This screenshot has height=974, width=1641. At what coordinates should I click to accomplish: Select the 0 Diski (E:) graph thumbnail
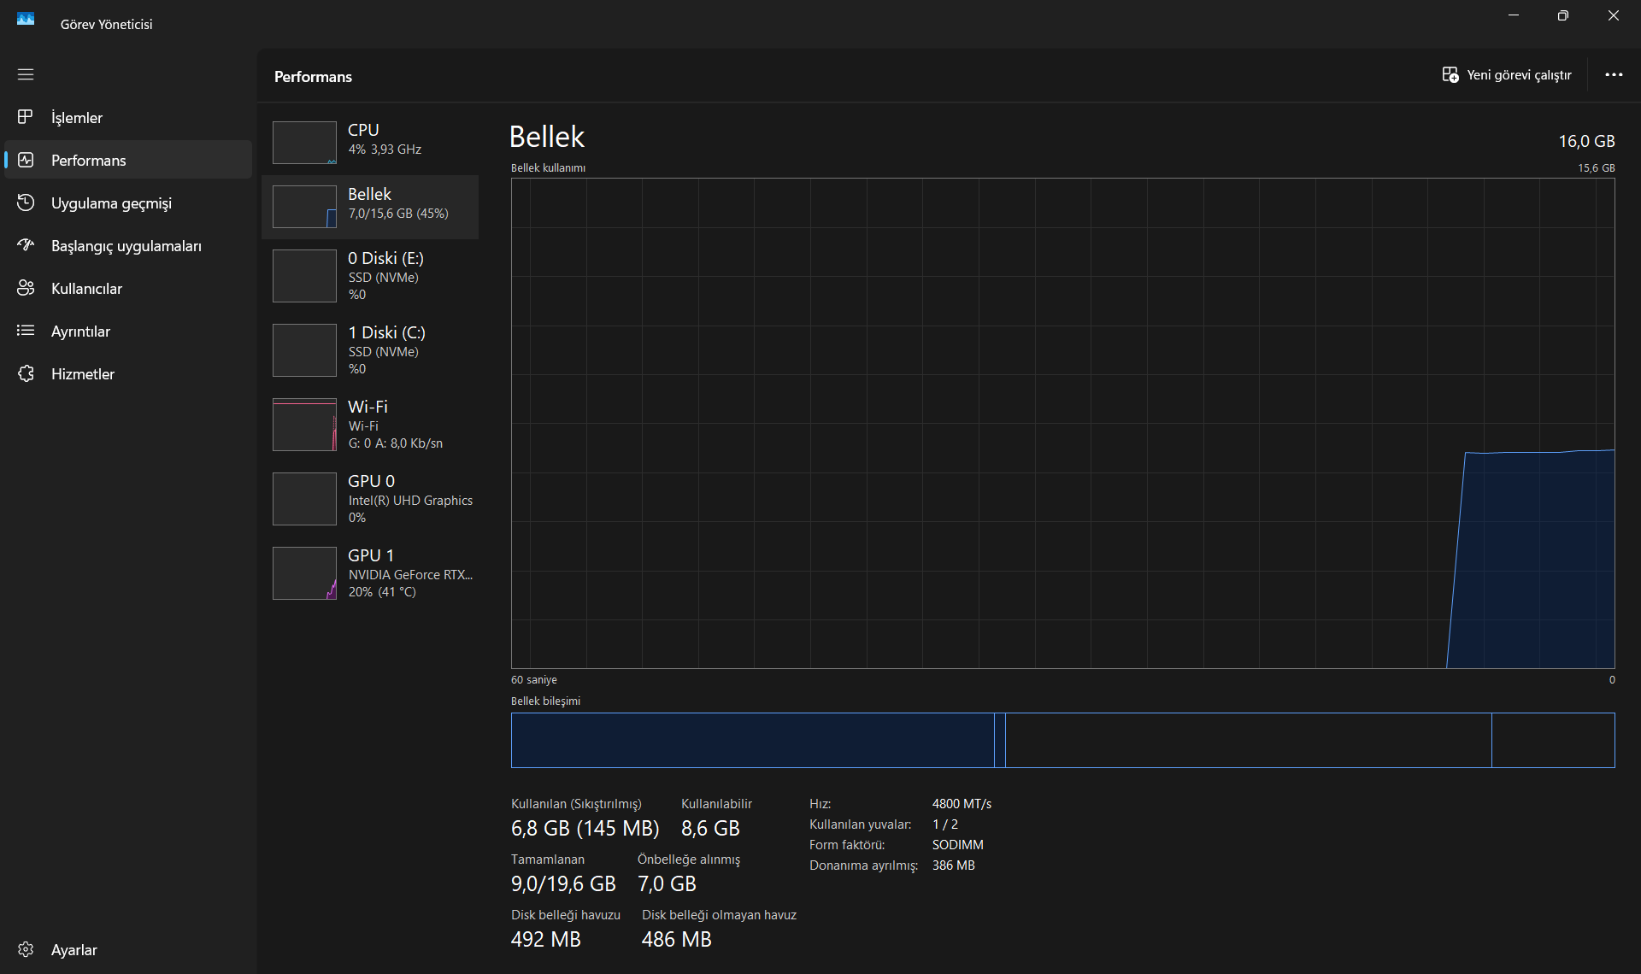point(304,276)
